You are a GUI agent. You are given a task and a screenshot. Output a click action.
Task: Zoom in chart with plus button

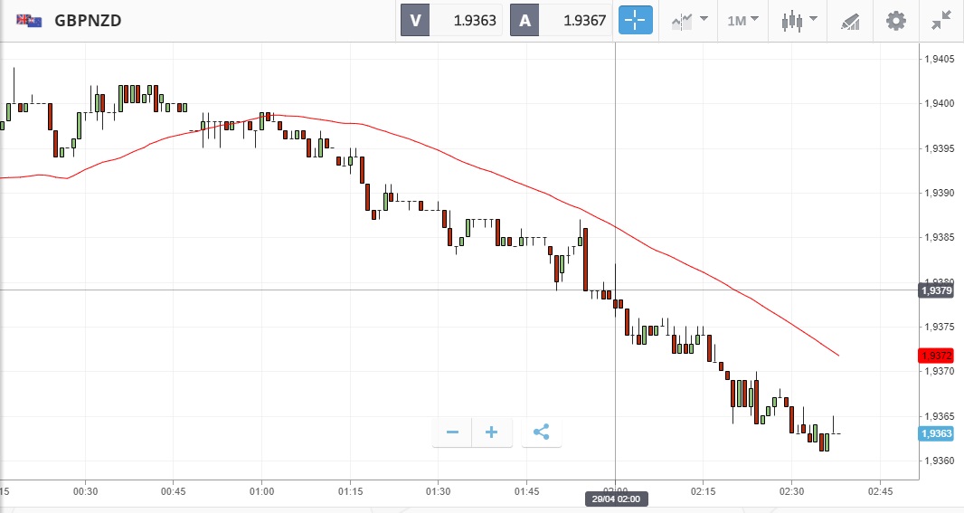click(492, 432)
